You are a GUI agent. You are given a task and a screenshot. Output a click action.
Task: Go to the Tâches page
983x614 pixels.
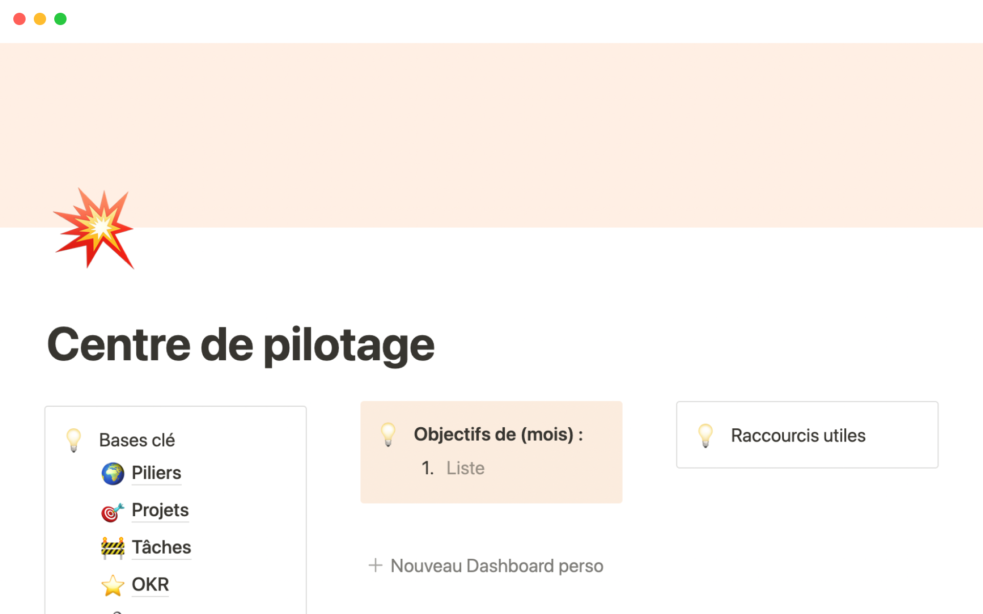(161, 547)
